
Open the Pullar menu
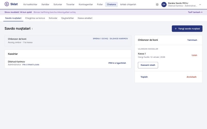[x=100, y=4]
